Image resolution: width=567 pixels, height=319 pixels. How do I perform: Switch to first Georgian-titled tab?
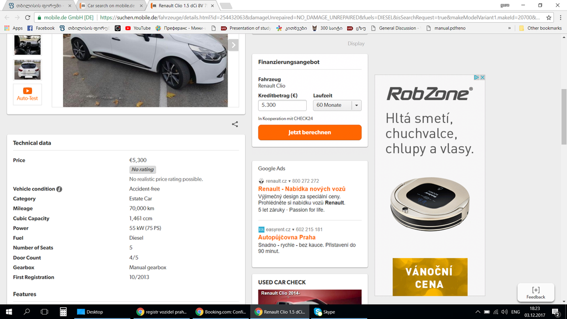coord(39,6)
